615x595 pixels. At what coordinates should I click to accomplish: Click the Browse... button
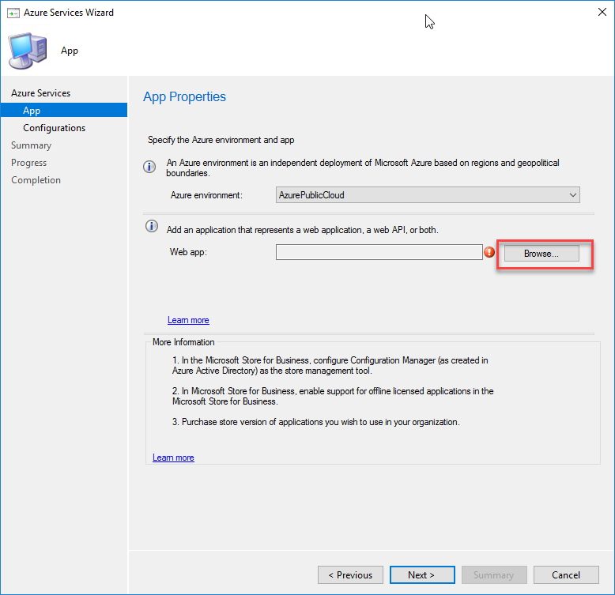pyautogui.click(x=541, y=254)
